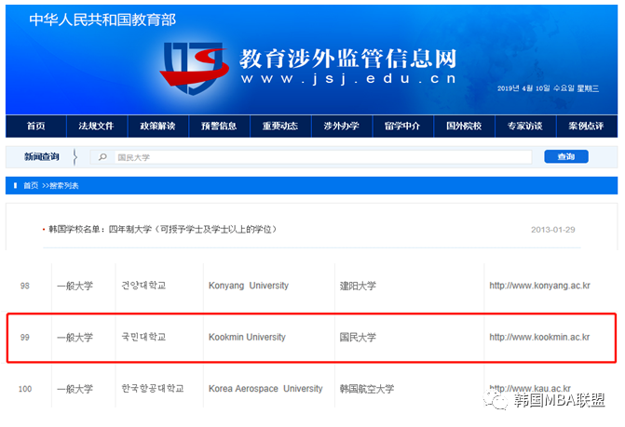Click the header date showing 星期三

pos(548,88)
